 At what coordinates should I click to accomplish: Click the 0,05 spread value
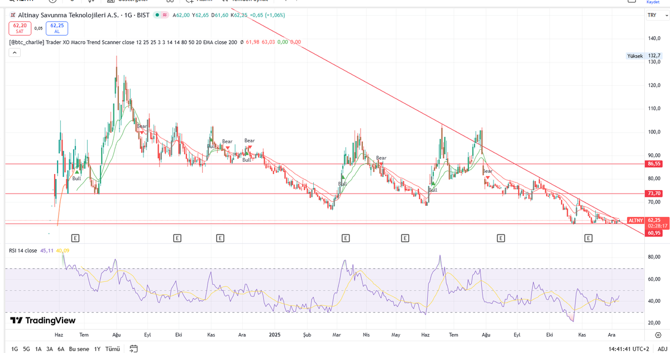(x=39, y=28)
